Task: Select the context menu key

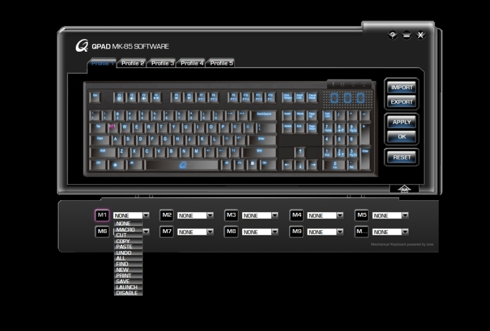Action: click(x=252, y=165)
